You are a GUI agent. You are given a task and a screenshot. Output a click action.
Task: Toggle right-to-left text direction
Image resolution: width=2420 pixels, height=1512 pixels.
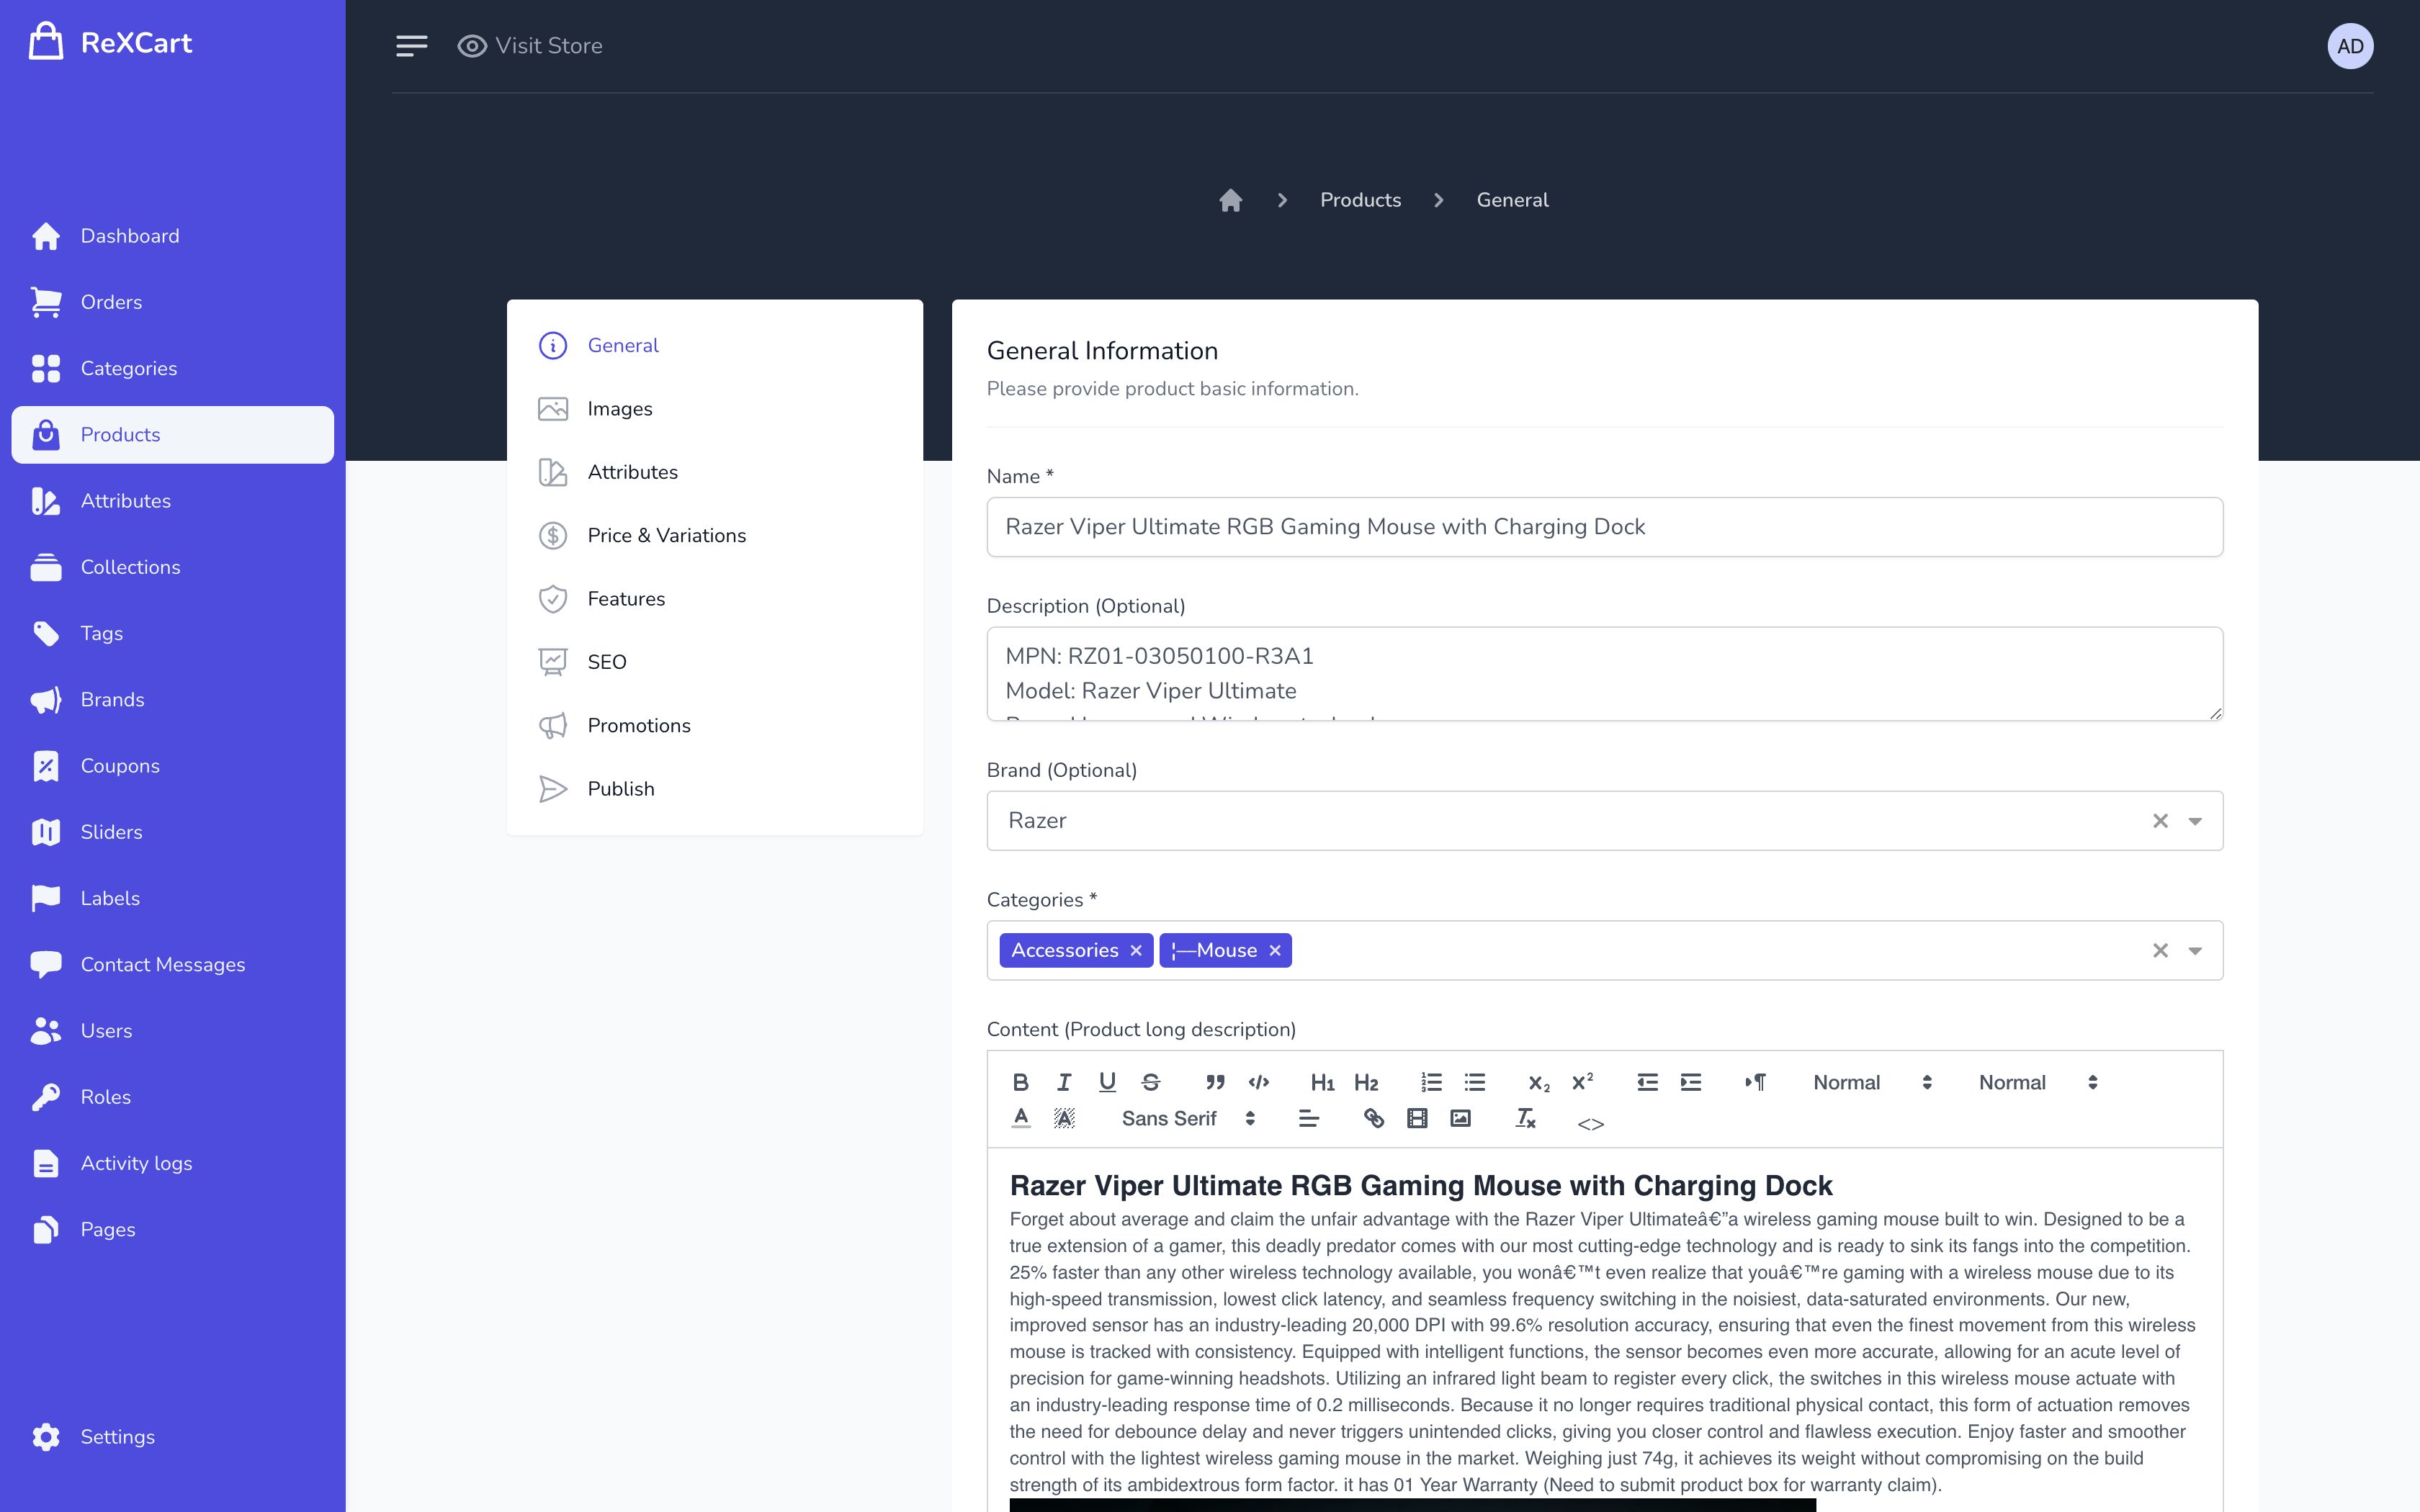(x=1755, y=1082)
